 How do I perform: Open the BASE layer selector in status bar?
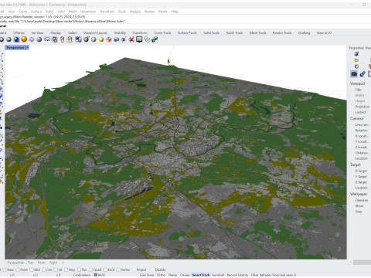pos(100,275)
